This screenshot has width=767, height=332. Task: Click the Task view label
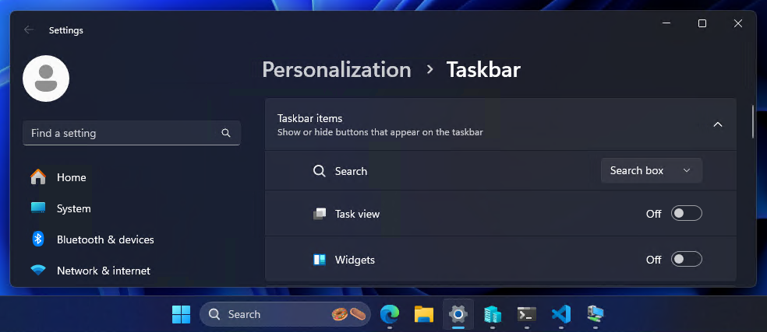(357, 214)
